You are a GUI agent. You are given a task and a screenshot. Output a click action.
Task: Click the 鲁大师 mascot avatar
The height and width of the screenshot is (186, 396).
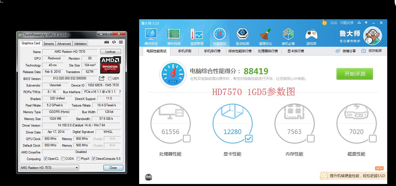pos(372,36)
